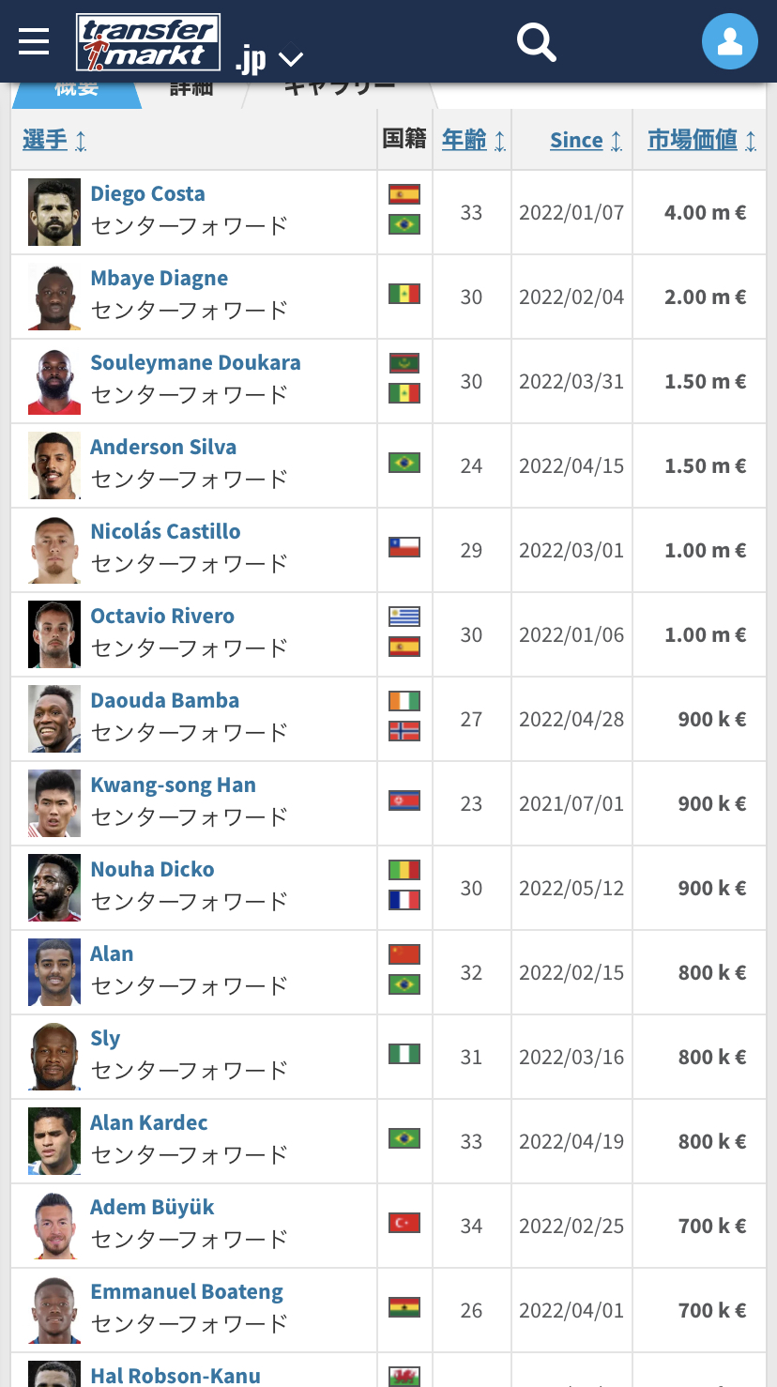777x1387 pixels.
Task: Open the search magnifier icon
Action: tap(537, 42)
